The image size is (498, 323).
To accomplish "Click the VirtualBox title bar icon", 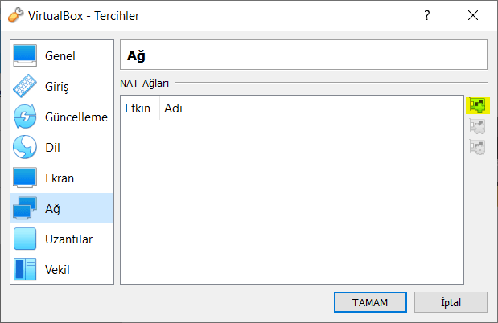I will 16,15.
